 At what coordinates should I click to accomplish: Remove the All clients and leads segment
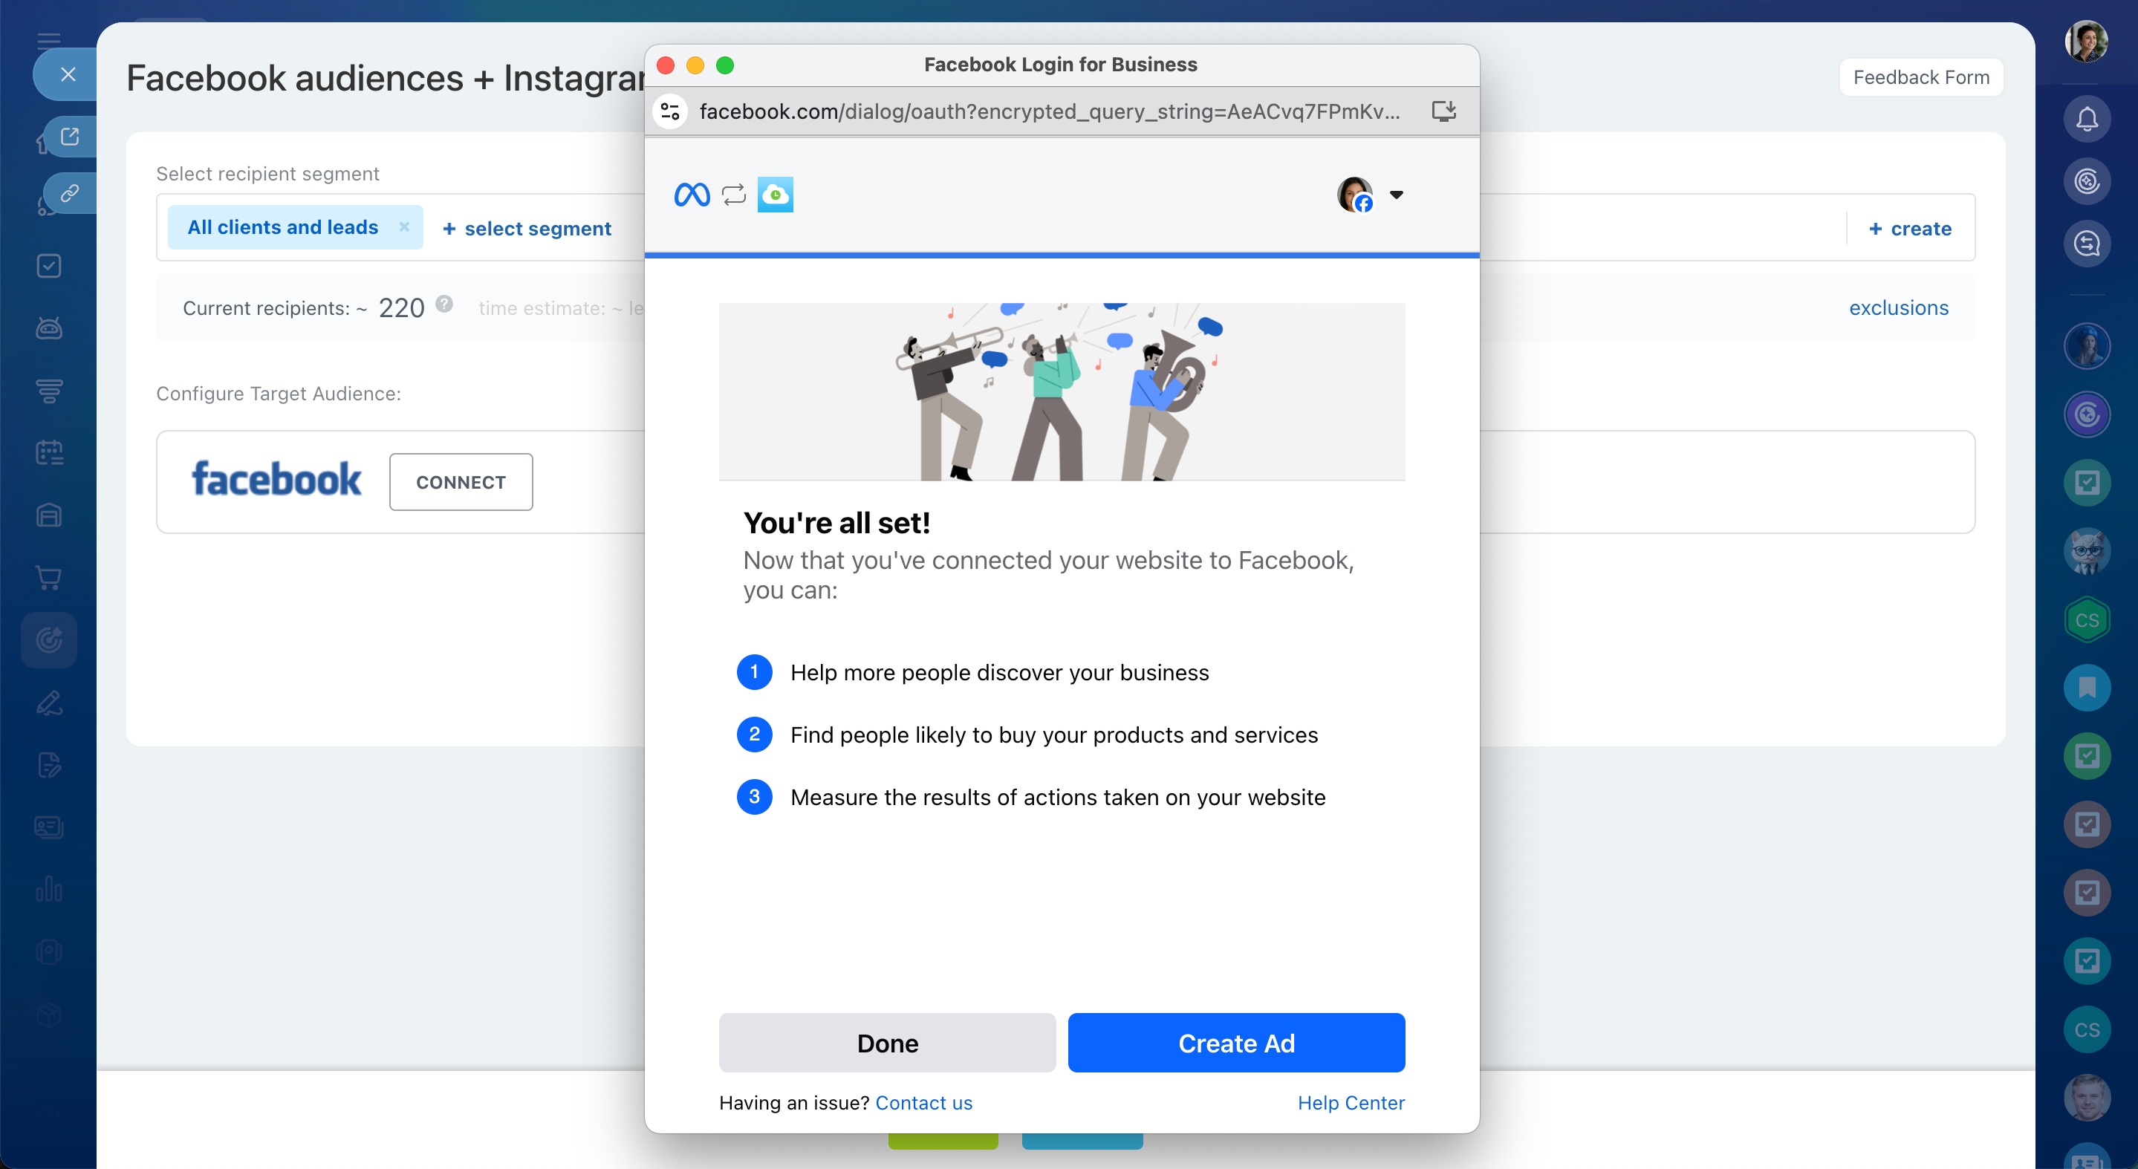point(404,227)
